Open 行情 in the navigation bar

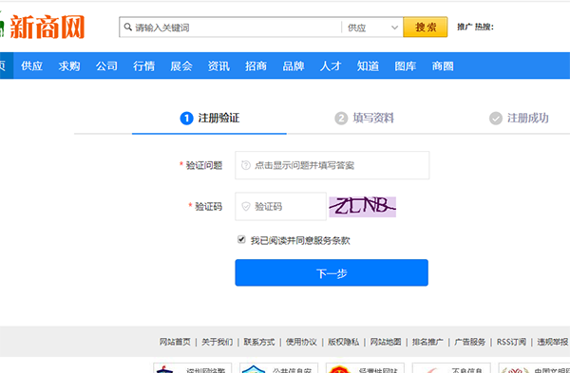point(144,65)
